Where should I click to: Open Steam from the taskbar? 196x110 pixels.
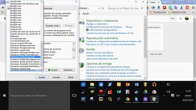[x=137, y=92]
